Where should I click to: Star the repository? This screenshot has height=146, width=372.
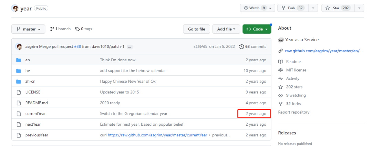tap(338, 8)
